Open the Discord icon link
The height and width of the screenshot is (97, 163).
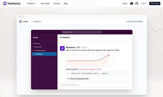point(132,4)
